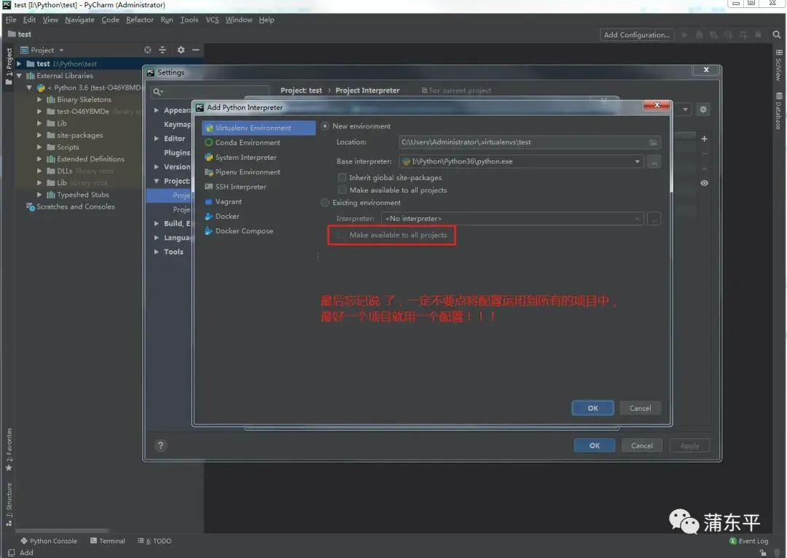Select Virtualenv Environment in interpreter list
This screenshot has width=787, height=558.
259,128
